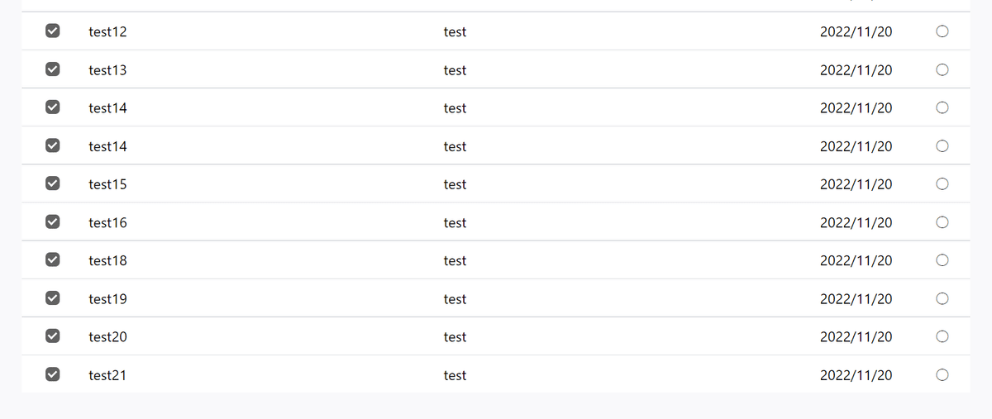
Task: Select the test16 radio option
Action: pos(942,221)
